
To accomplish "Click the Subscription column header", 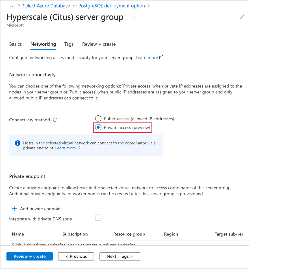I will pos(75,234).
